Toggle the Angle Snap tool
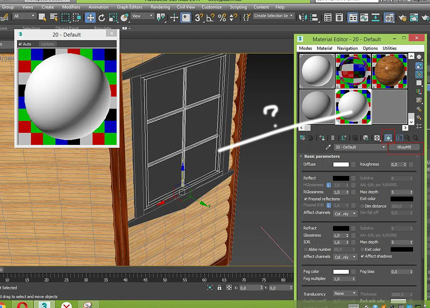The image size is (430, 308). point(210,18)
